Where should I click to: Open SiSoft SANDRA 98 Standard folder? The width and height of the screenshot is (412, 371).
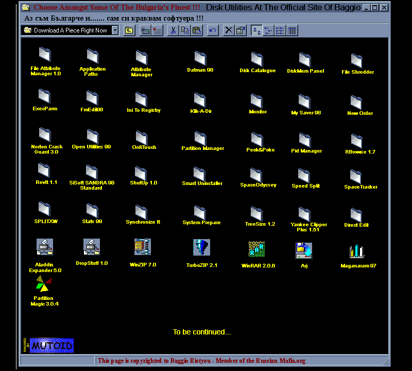(x=92, y=172)
